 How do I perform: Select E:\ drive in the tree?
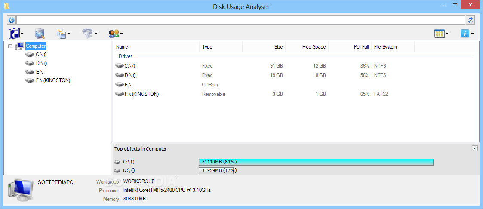39,72
